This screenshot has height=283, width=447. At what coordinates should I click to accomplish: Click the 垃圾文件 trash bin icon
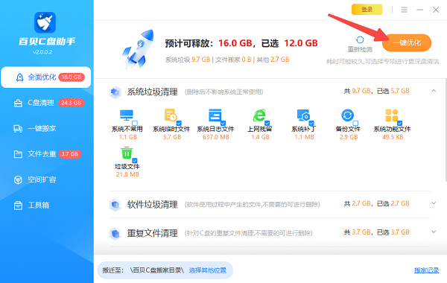point(127,153)
